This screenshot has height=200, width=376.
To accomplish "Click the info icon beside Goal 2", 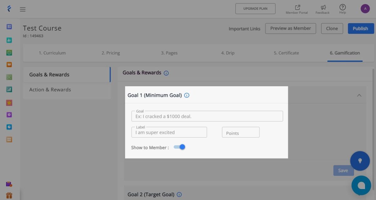I will click(179, 194).
